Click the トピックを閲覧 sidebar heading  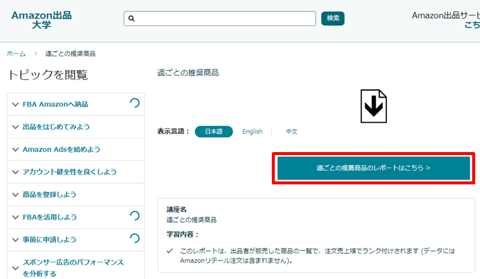coord(48,75)
